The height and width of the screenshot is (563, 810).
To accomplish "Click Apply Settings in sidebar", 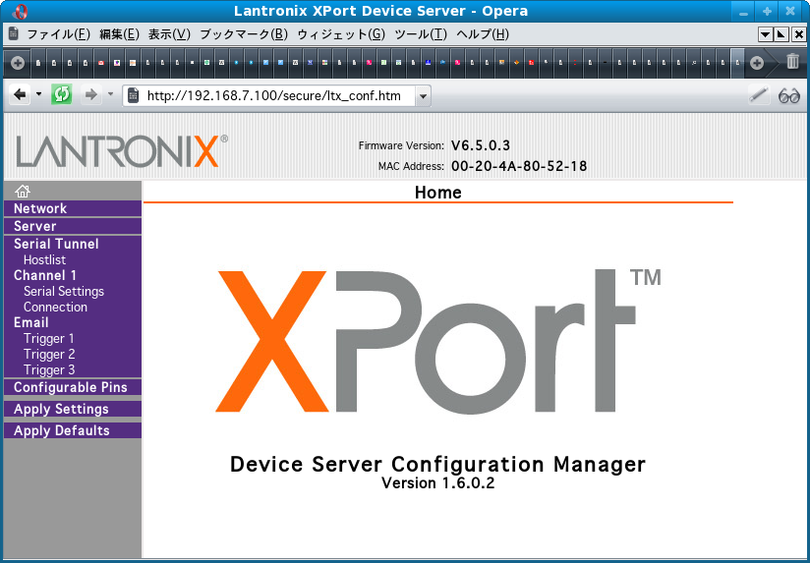I will pos(61,409).
